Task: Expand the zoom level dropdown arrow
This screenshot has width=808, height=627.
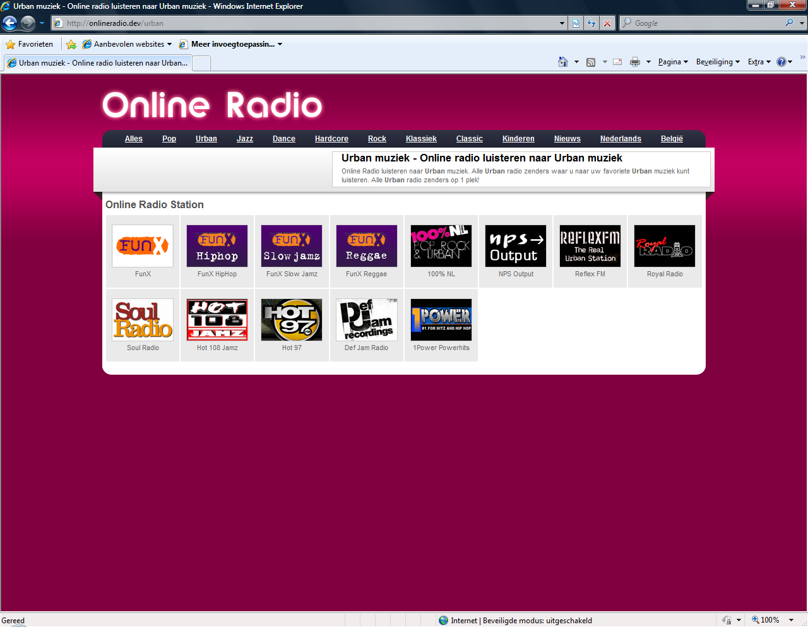Action: (791, 621)
